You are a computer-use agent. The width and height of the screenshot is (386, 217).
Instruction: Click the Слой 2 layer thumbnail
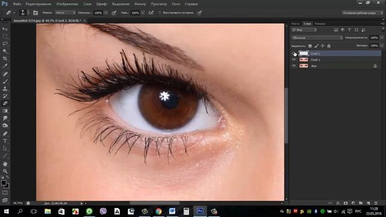303,53
